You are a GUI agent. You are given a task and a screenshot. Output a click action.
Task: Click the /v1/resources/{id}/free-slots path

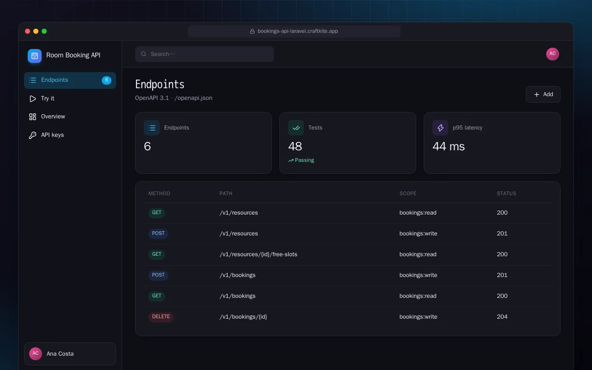coord(259,254)
